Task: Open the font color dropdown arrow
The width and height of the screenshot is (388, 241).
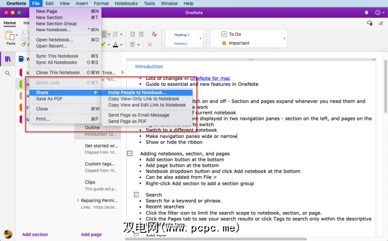Action: pos(122,45)
